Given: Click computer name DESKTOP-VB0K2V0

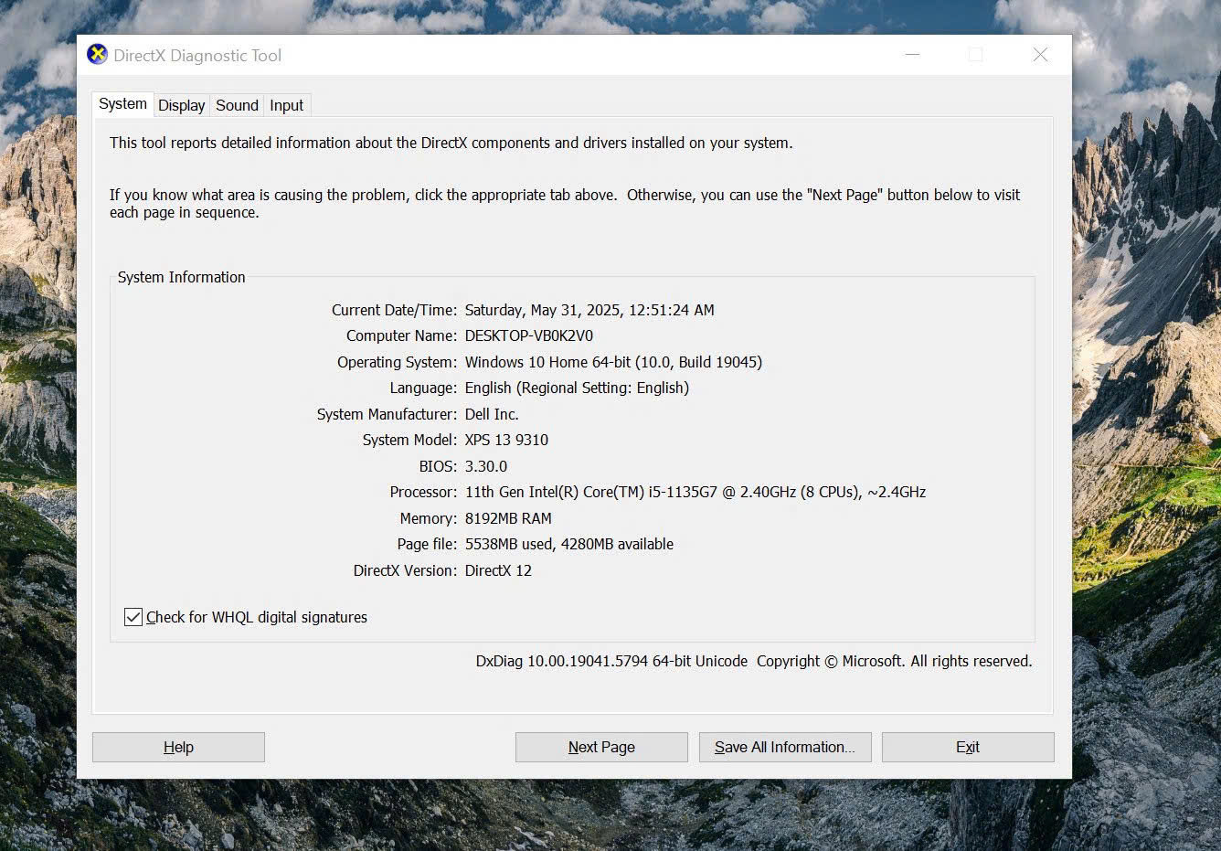Looking at the screenshot, I should (528, 335).
